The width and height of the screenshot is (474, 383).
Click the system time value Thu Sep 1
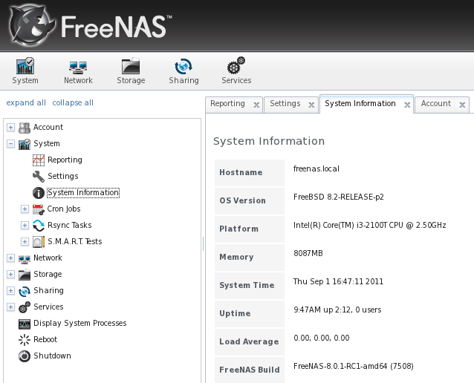(x=338, y=281)
